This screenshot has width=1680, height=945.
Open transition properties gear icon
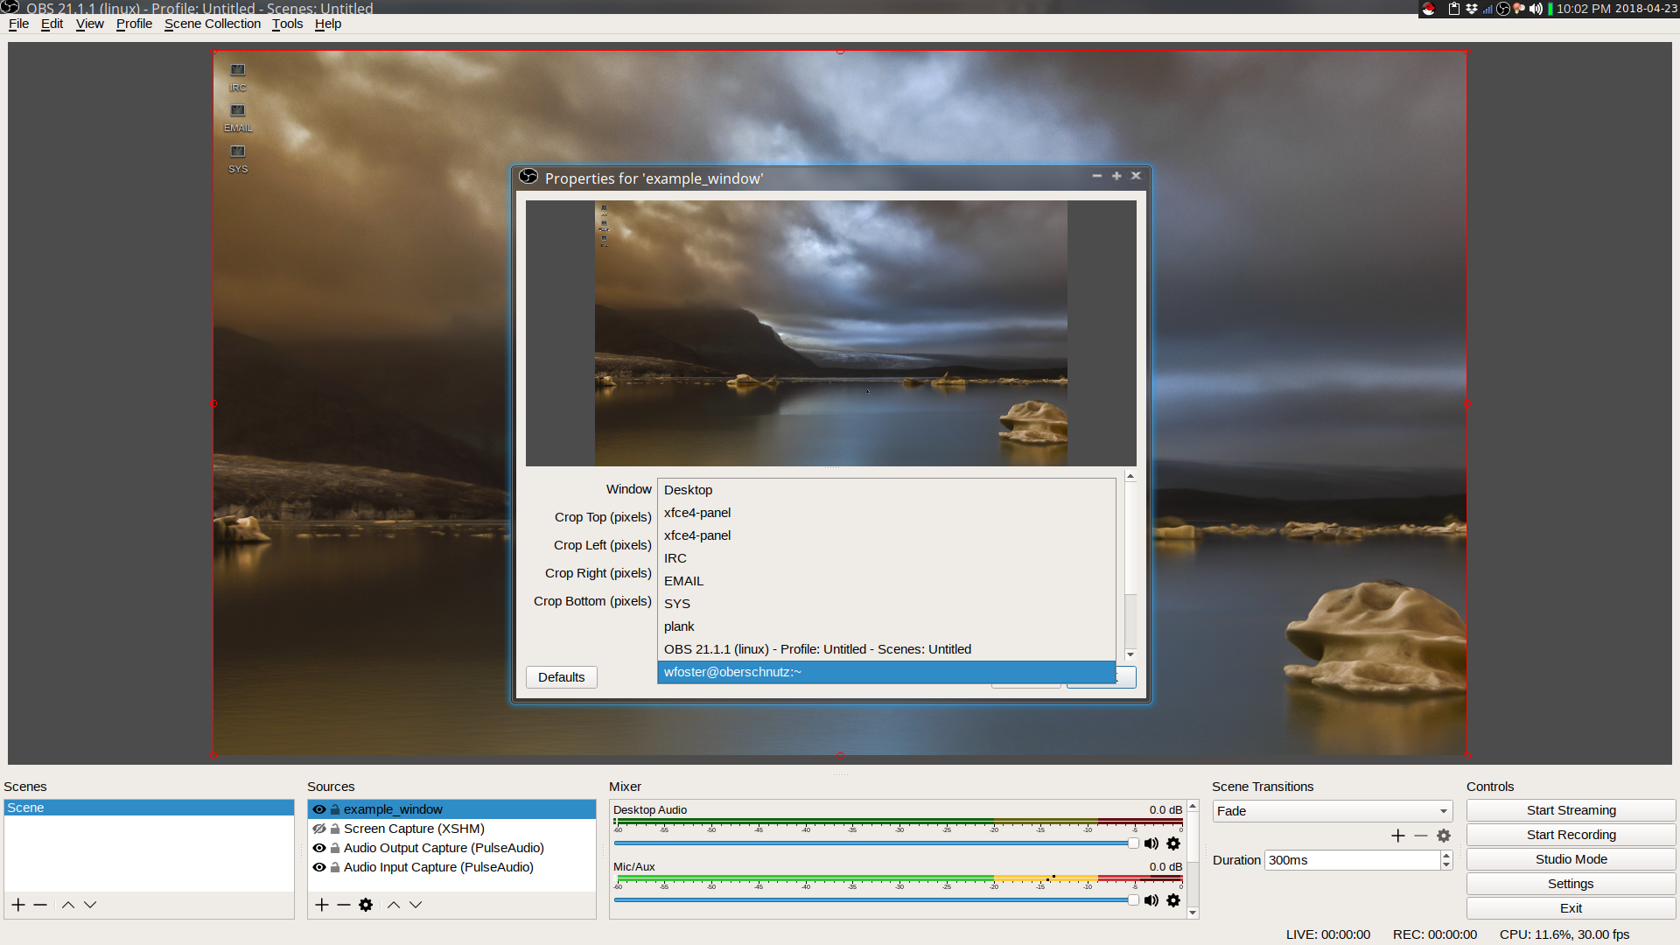tap(1444, 836)
